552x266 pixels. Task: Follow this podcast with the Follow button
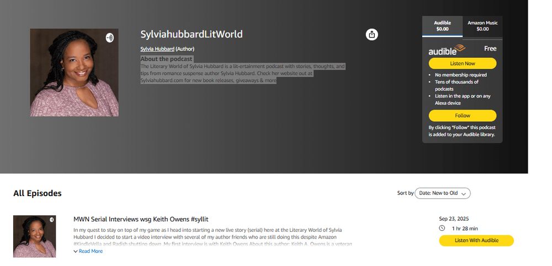(x=462, y=116)
